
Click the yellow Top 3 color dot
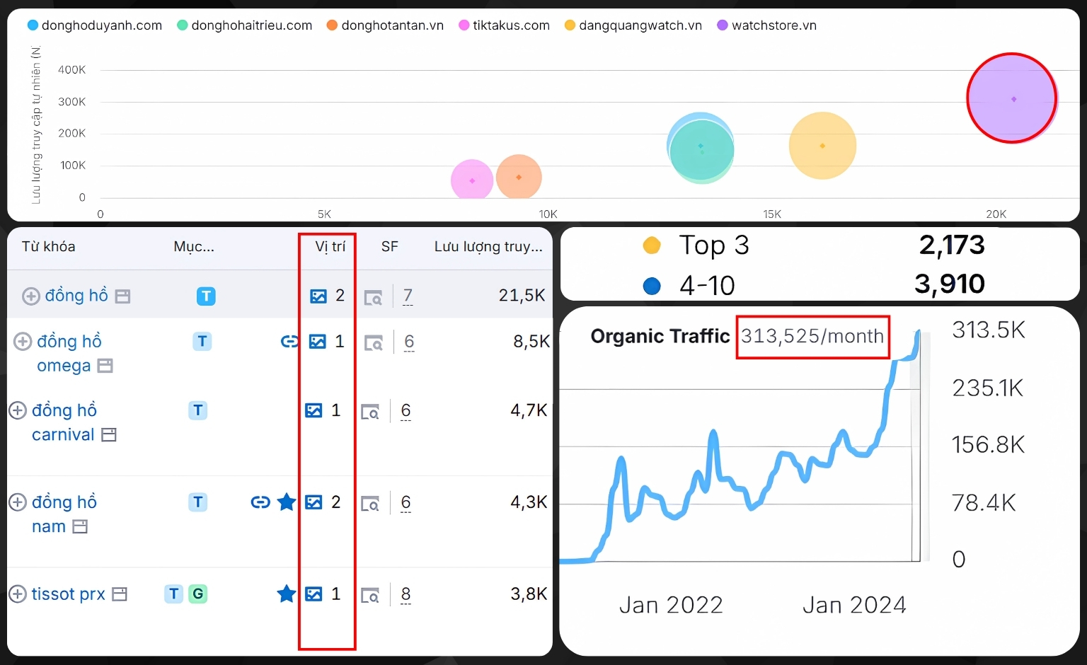coord(651,245)
